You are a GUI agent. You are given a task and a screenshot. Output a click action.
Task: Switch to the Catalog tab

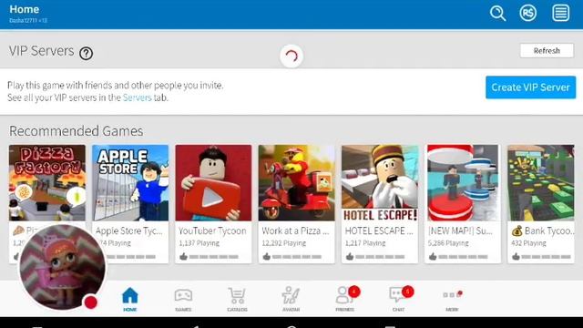(x=237, y=300)
